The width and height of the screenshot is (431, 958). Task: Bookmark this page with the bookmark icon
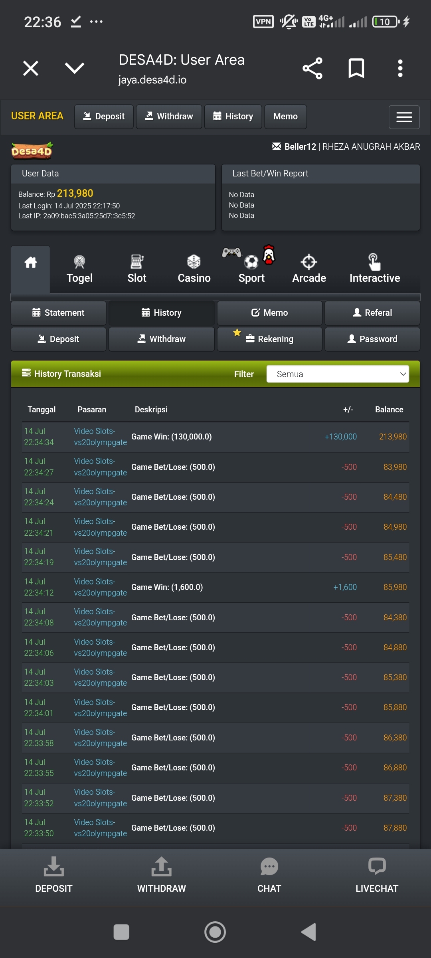point(356,68)
